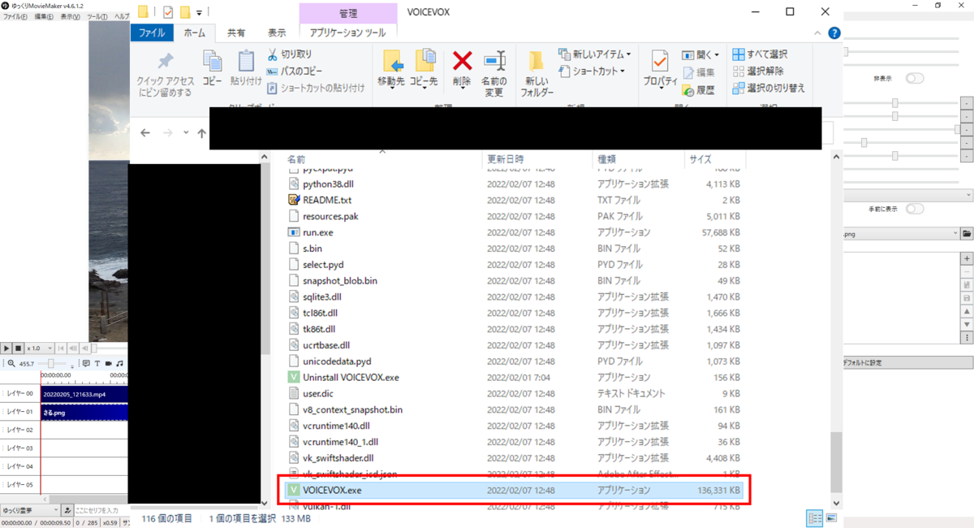Select run.exe in the file list

pyautogui.click(x=512, y=232)
